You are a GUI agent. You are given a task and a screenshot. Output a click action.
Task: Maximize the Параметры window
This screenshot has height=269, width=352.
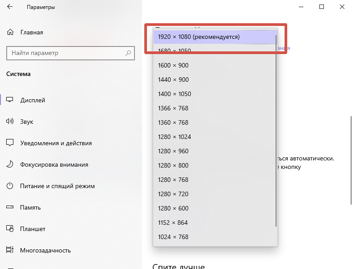pos(322,7)
